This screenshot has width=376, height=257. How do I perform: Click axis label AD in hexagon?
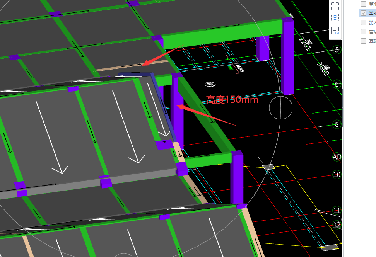coord(337,157)
